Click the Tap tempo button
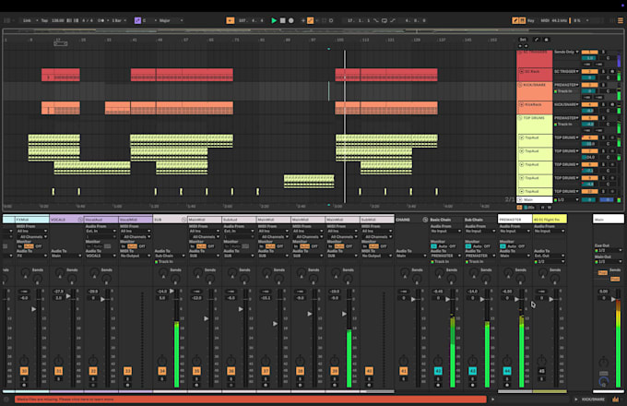Screen dimensions: 627x406 [x=44, y=20]
